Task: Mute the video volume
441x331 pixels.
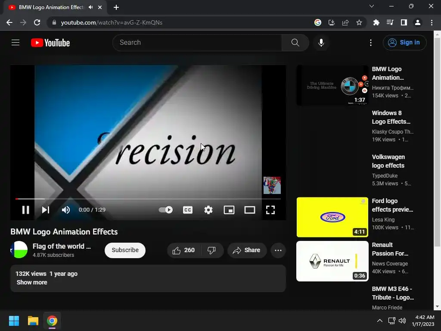Action: (x=66, y=210)
